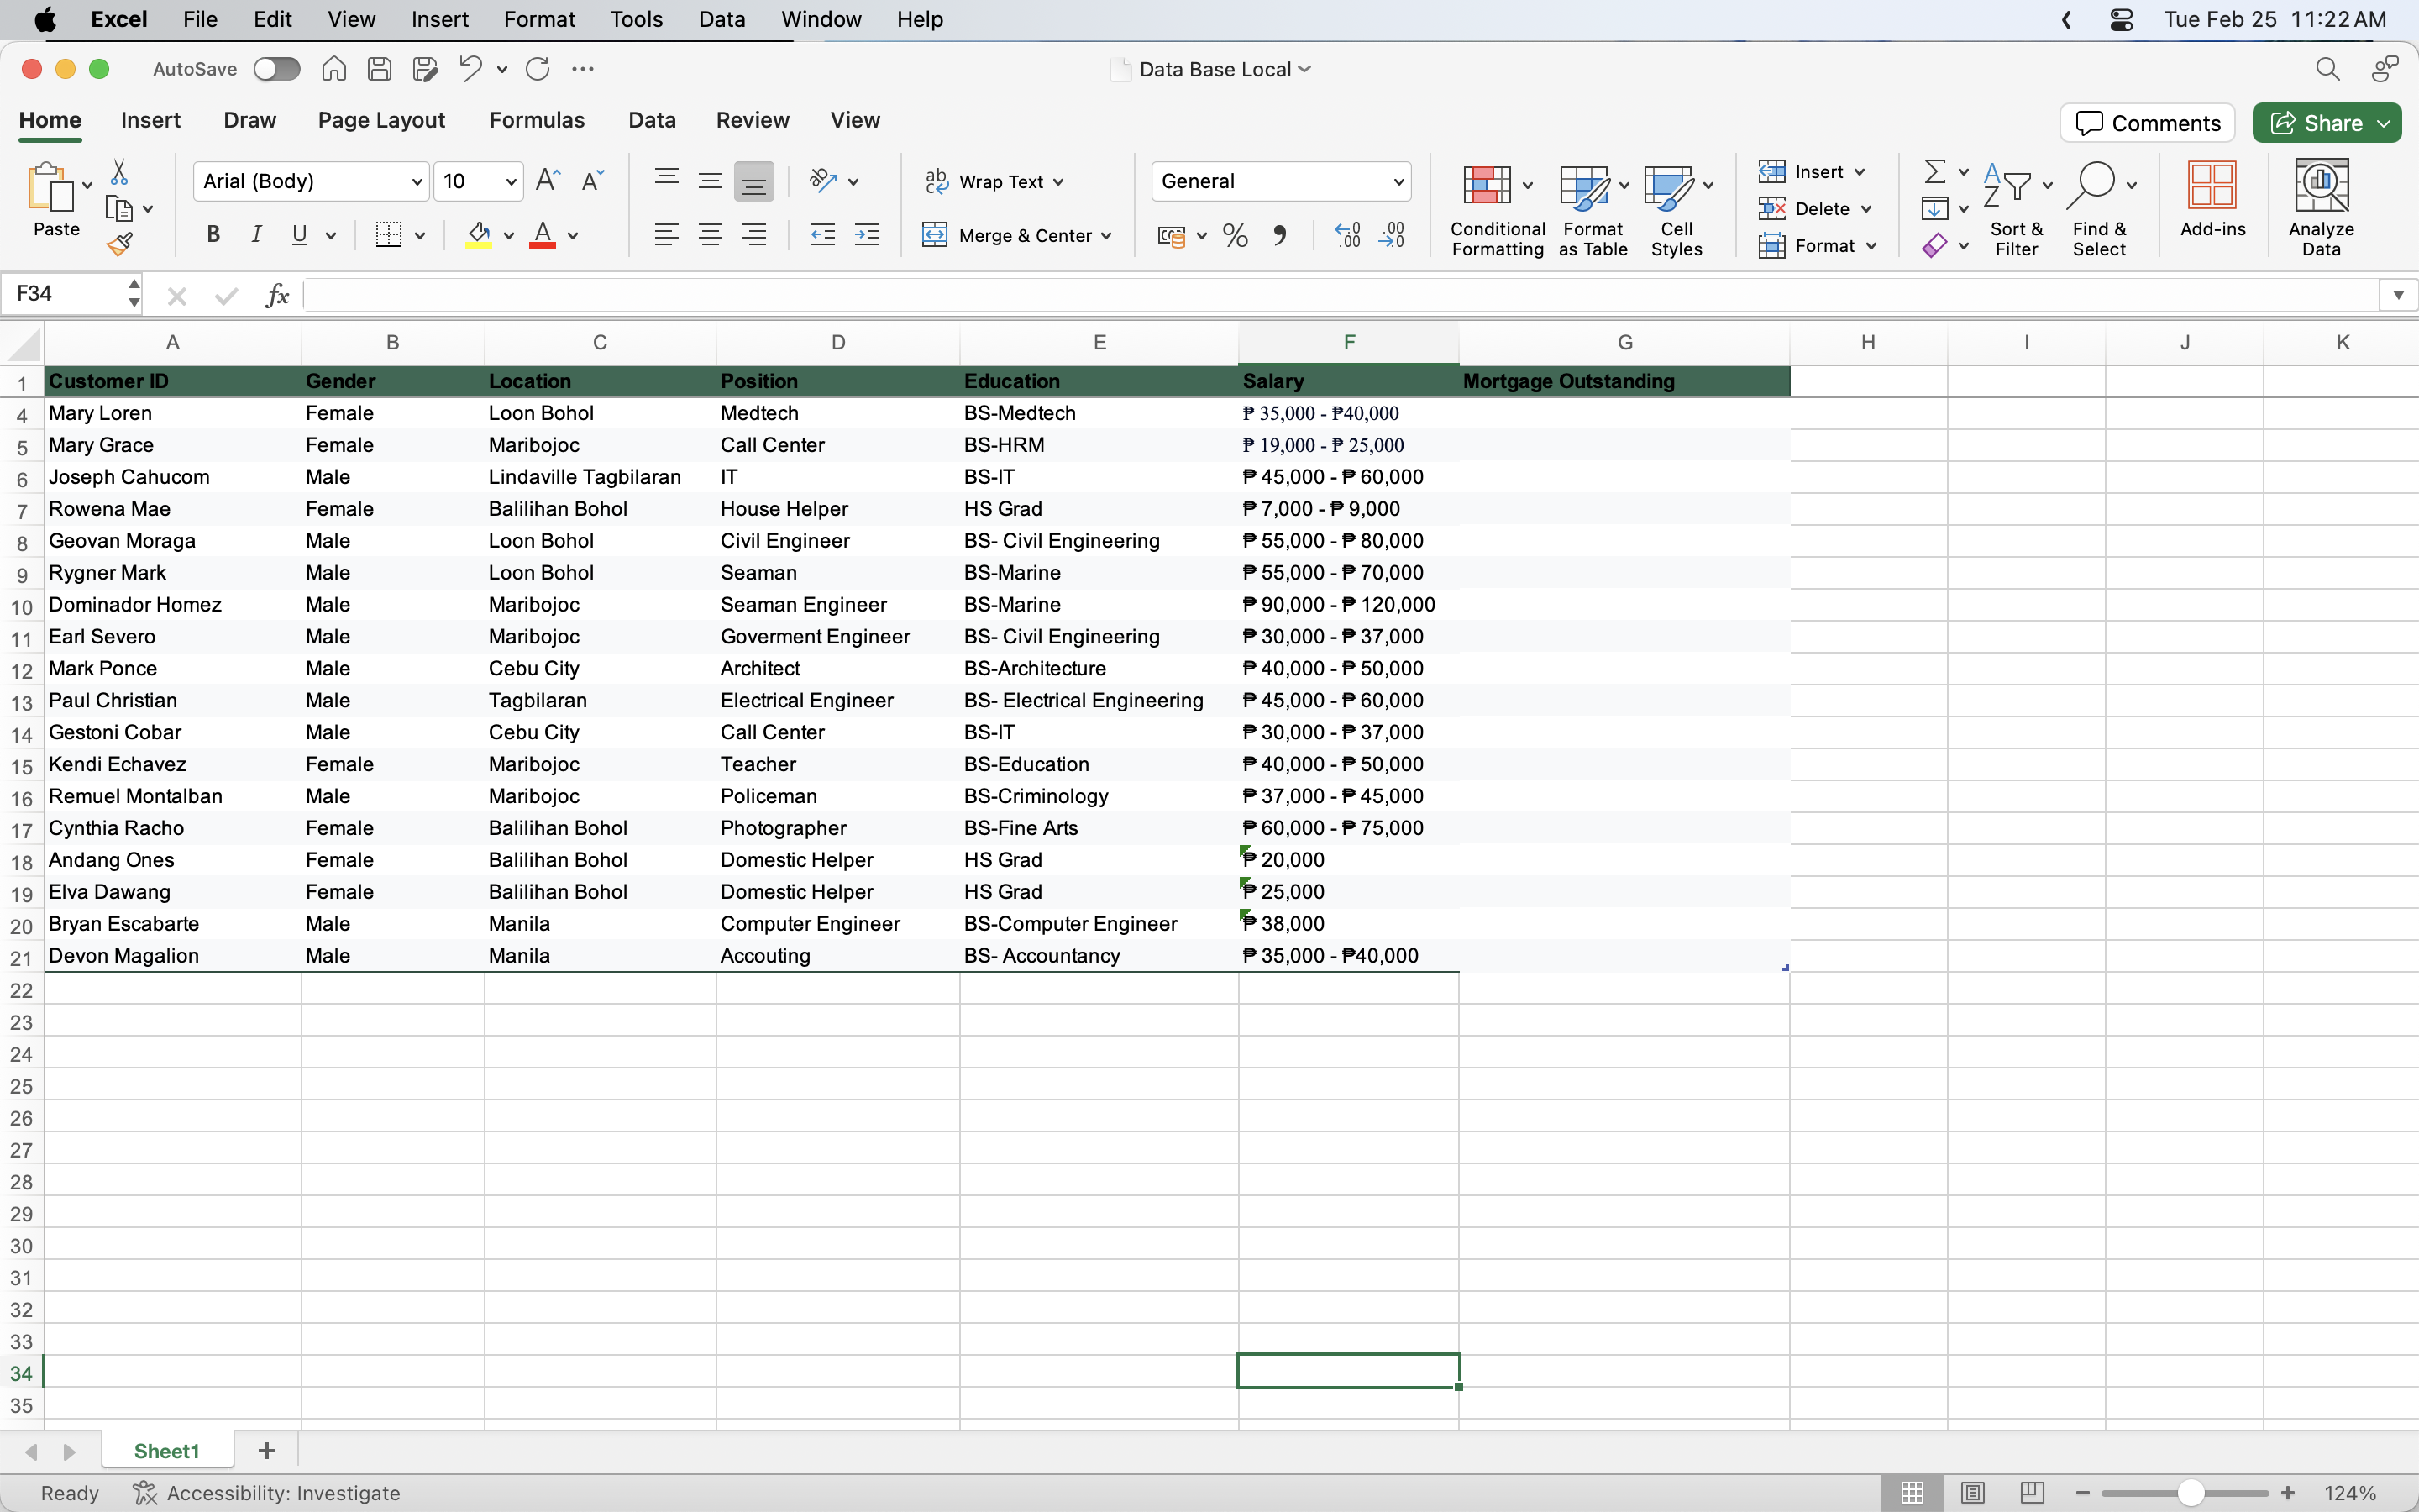Viewport: 2419px width, 1512px height.
Task: Click Sort & Filter
Action: 2016,208
